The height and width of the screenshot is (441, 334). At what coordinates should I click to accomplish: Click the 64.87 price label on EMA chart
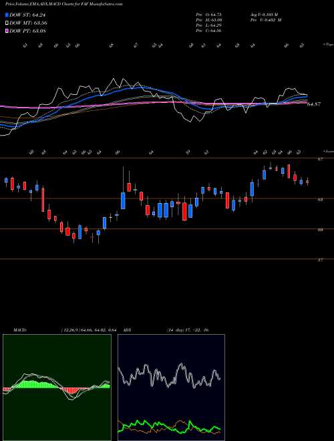tap(314, 104)
